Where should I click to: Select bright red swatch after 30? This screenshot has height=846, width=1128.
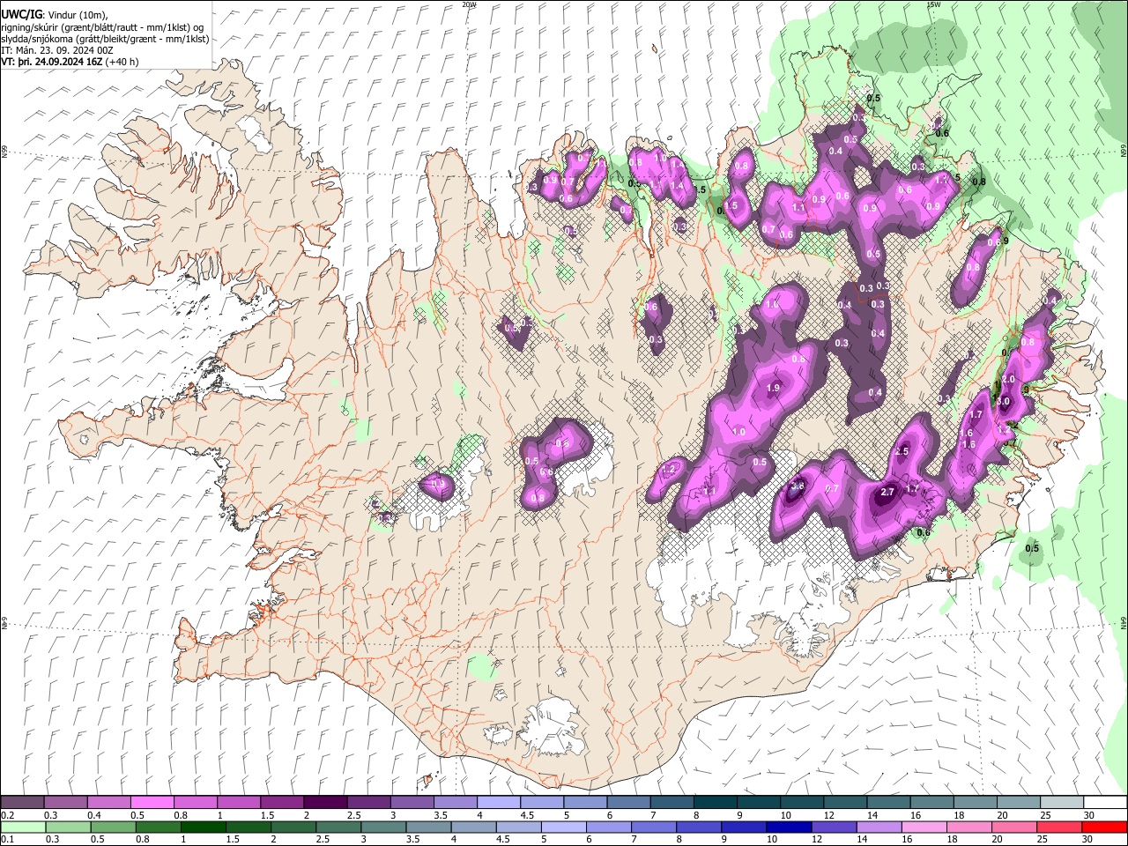click(1103, 827)
